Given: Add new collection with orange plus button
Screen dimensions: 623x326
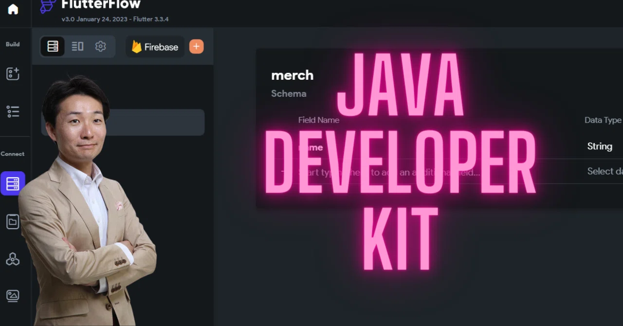Looking at the screenshot, I should (196, 47).
